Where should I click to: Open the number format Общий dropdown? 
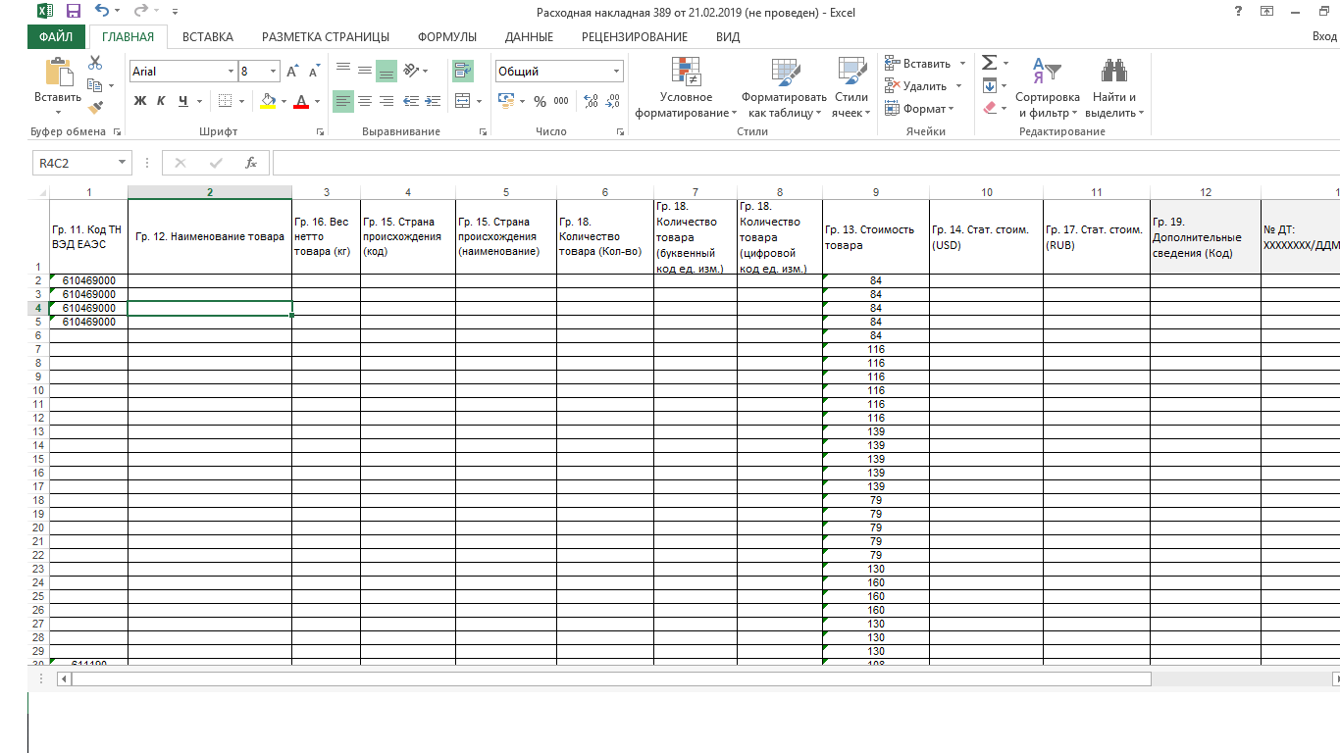click(x=616, y=72)
